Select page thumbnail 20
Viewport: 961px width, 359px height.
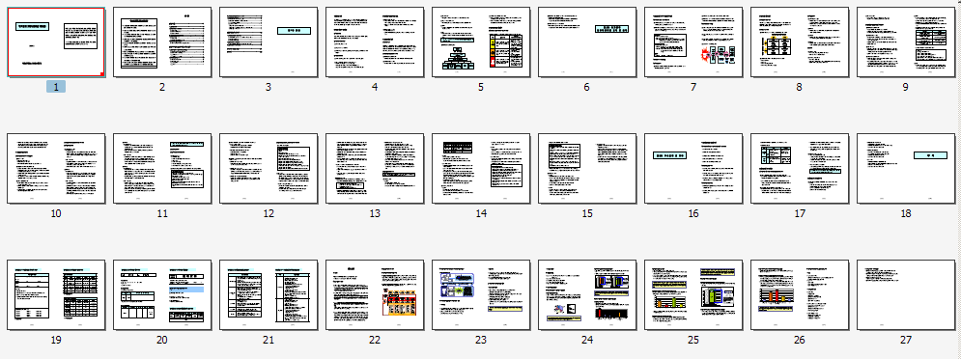pyautogui.click(x=162, y=294)
